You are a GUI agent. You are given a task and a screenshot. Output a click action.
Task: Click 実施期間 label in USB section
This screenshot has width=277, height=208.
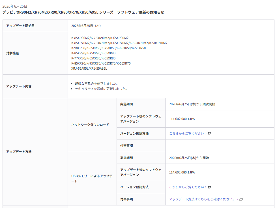tap(126, 158)
